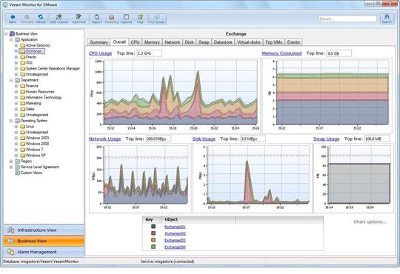Viewport: 400px width, 274px height.
Task: Click the Chart options link
Action: (370, 222)
